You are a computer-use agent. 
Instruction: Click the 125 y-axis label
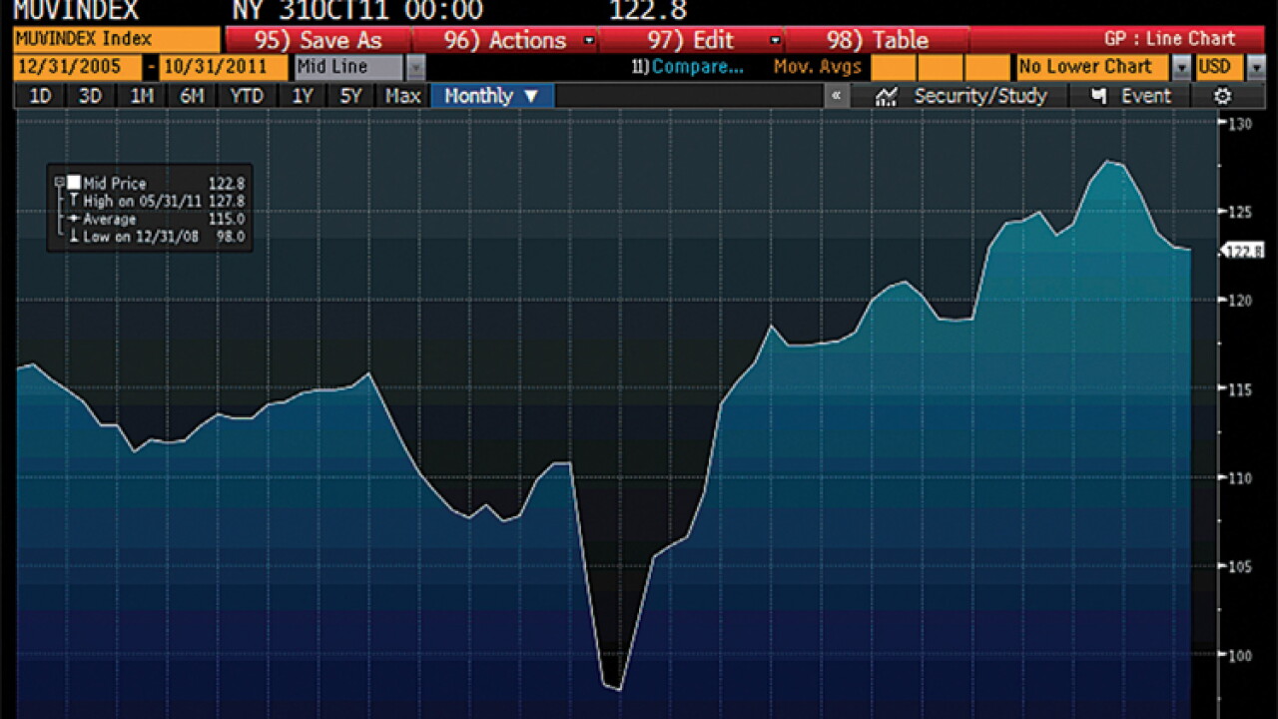pyautogui.click(x=1240, y=212)
